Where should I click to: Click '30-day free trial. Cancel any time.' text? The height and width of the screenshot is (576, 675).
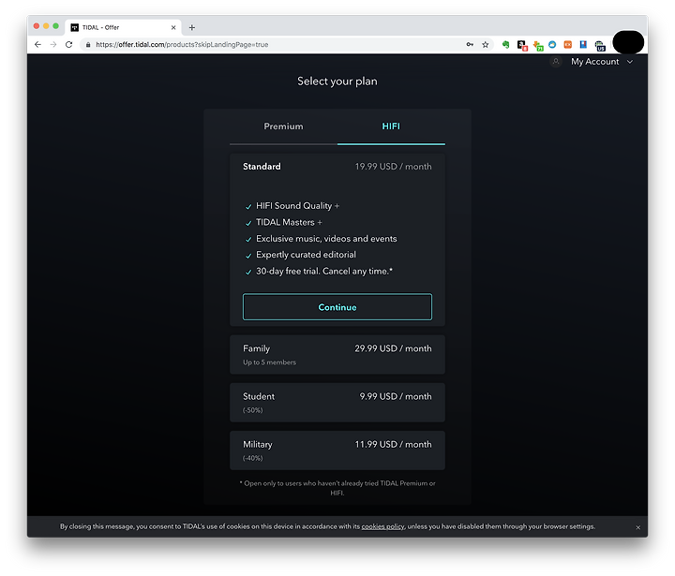coord(324,271)
